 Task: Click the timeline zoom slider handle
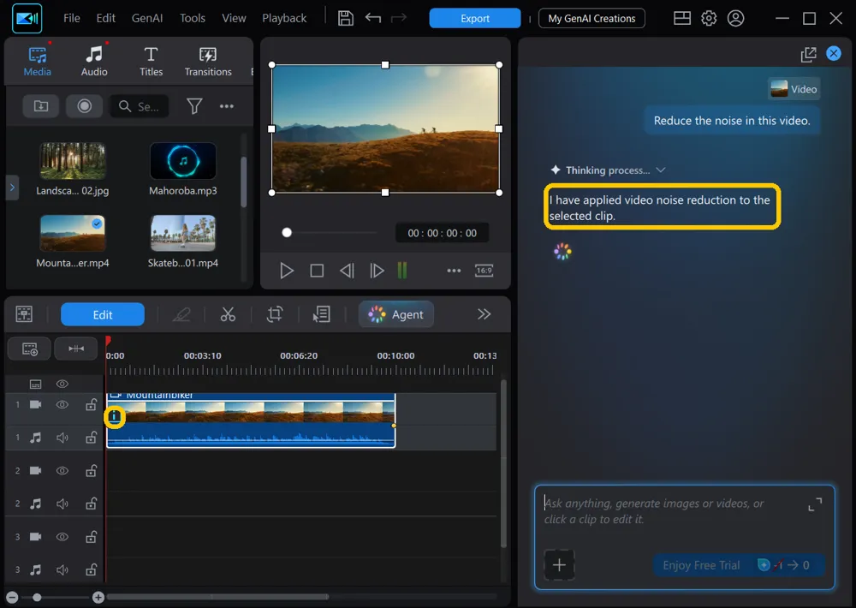(x=37, y=597)
